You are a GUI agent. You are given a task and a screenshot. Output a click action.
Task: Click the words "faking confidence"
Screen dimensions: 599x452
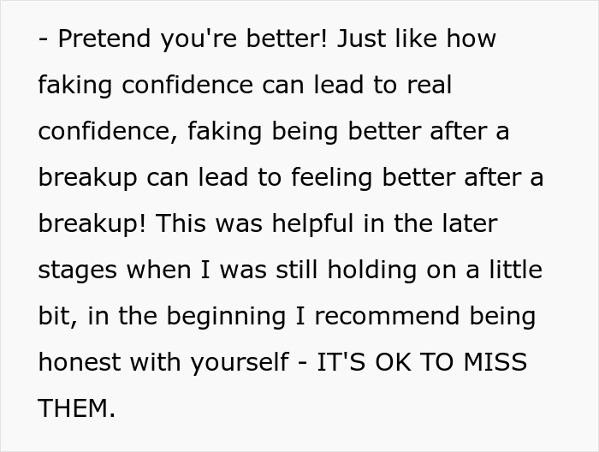(x=145, y=86)
